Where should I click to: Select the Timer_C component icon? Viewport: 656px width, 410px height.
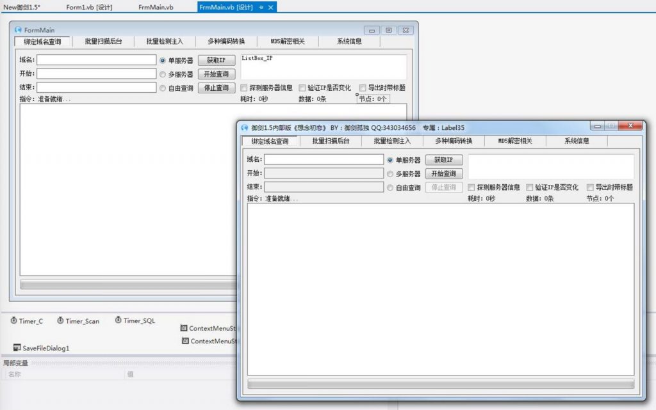(x=14, y=320)
